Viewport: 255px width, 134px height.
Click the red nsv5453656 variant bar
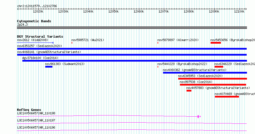(x=216, y=43)
